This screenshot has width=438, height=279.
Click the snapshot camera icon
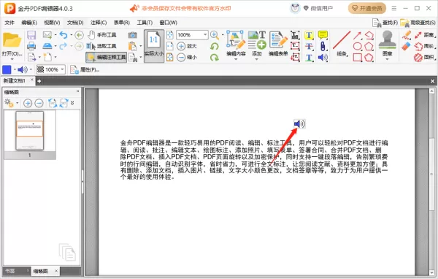point(132,35)
